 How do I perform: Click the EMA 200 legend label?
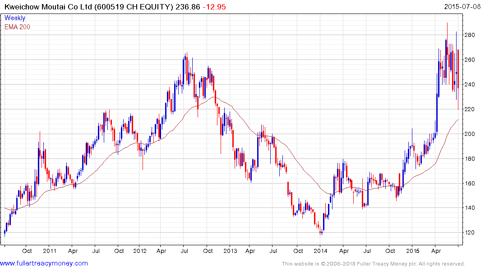(x=17, y=27)
